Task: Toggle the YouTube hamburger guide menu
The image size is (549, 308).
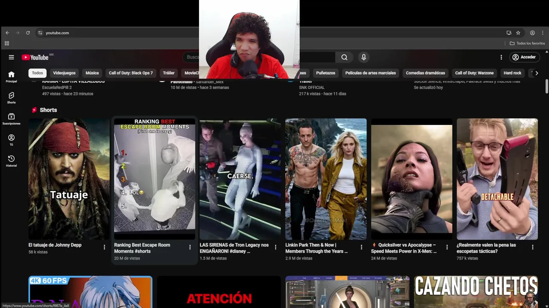Action: [11, 57]
